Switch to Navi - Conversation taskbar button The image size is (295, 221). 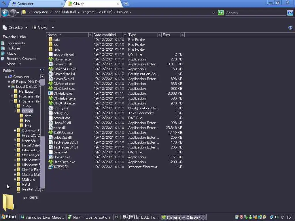pyautogui.click(x=90, y=217)
